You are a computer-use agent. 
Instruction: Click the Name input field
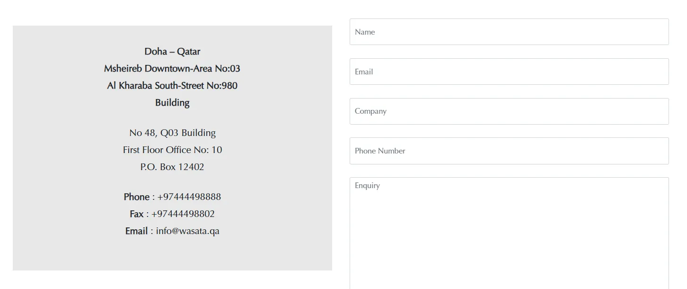[509, 32]
